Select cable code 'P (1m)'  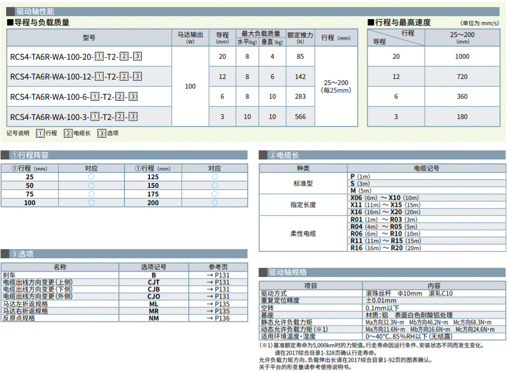click(x=360, y=176)
